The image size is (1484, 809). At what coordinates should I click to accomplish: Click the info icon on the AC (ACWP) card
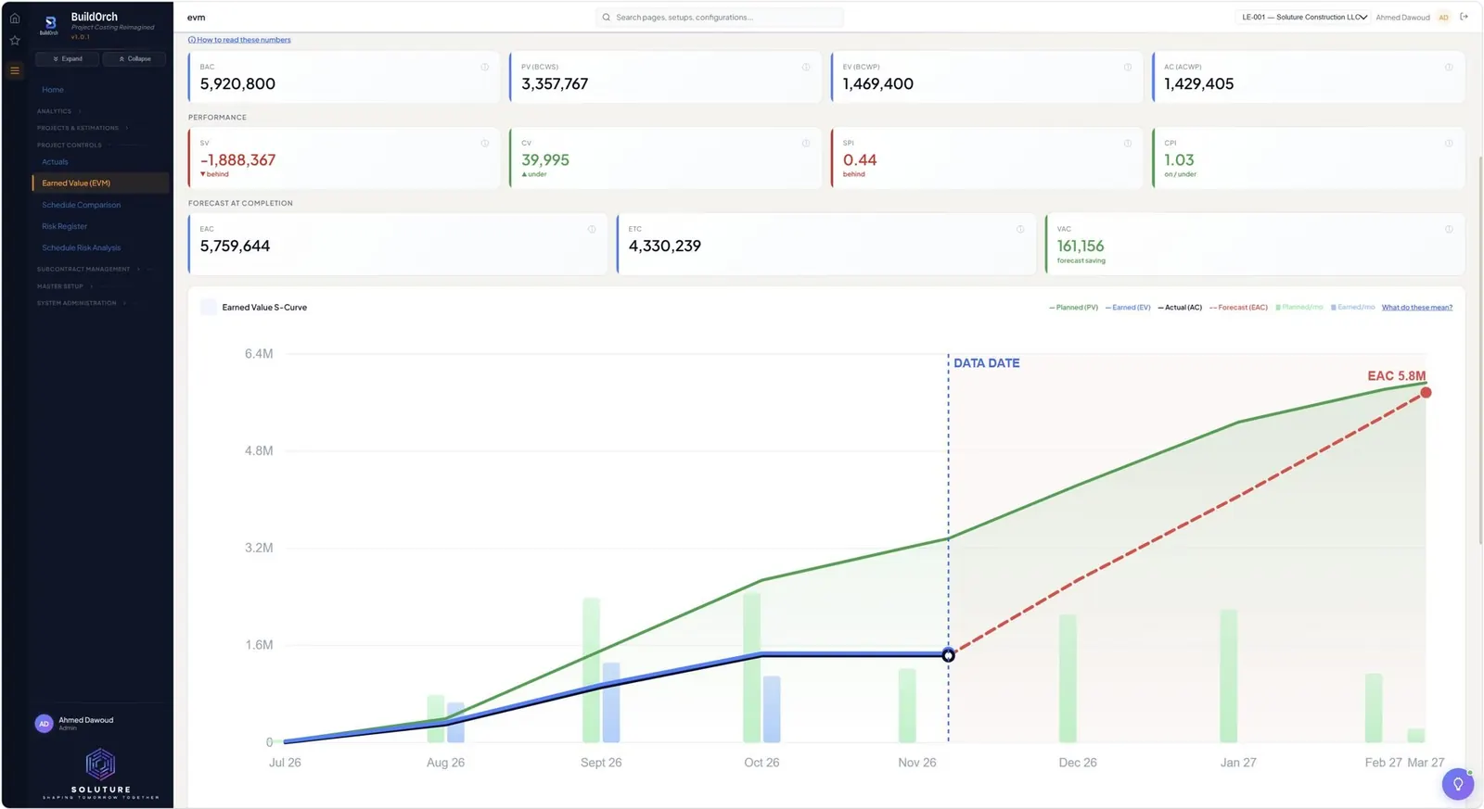(x=1449, y=67)
